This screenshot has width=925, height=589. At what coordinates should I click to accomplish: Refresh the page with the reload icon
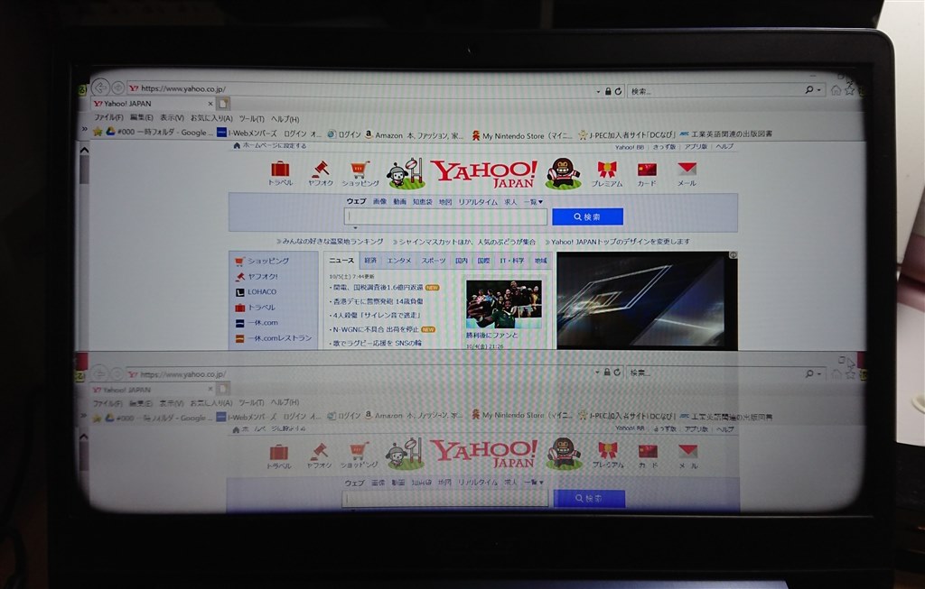tap(618, 91)
